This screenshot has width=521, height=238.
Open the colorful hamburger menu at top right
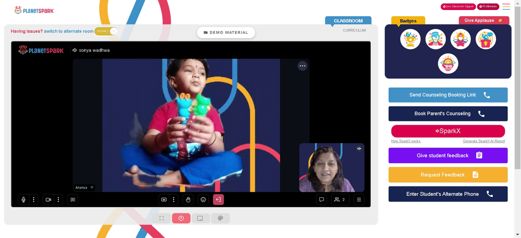tap(506, 7)
